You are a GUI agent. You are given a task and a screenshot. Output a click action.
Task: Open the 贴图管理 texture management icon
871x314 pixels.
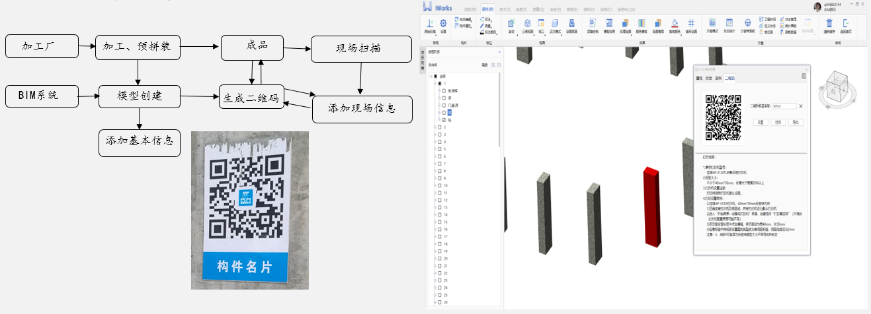pyautogui.click(x=658, y=23)
